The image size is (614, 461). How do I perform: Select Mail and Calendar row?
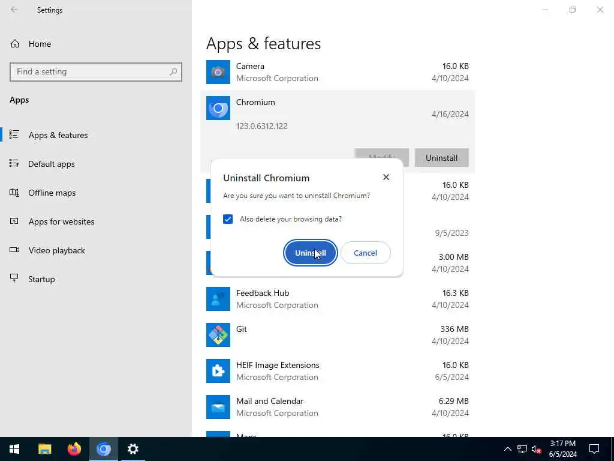pyautogui.click(x=338, y=407)
